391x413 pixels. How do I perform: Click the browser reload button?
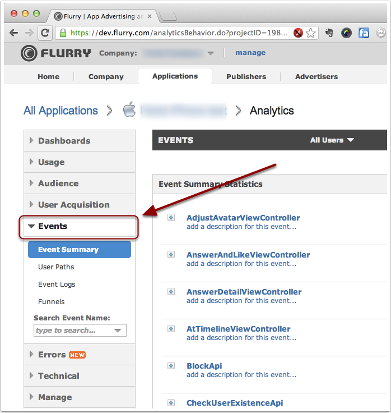(44, 33)
